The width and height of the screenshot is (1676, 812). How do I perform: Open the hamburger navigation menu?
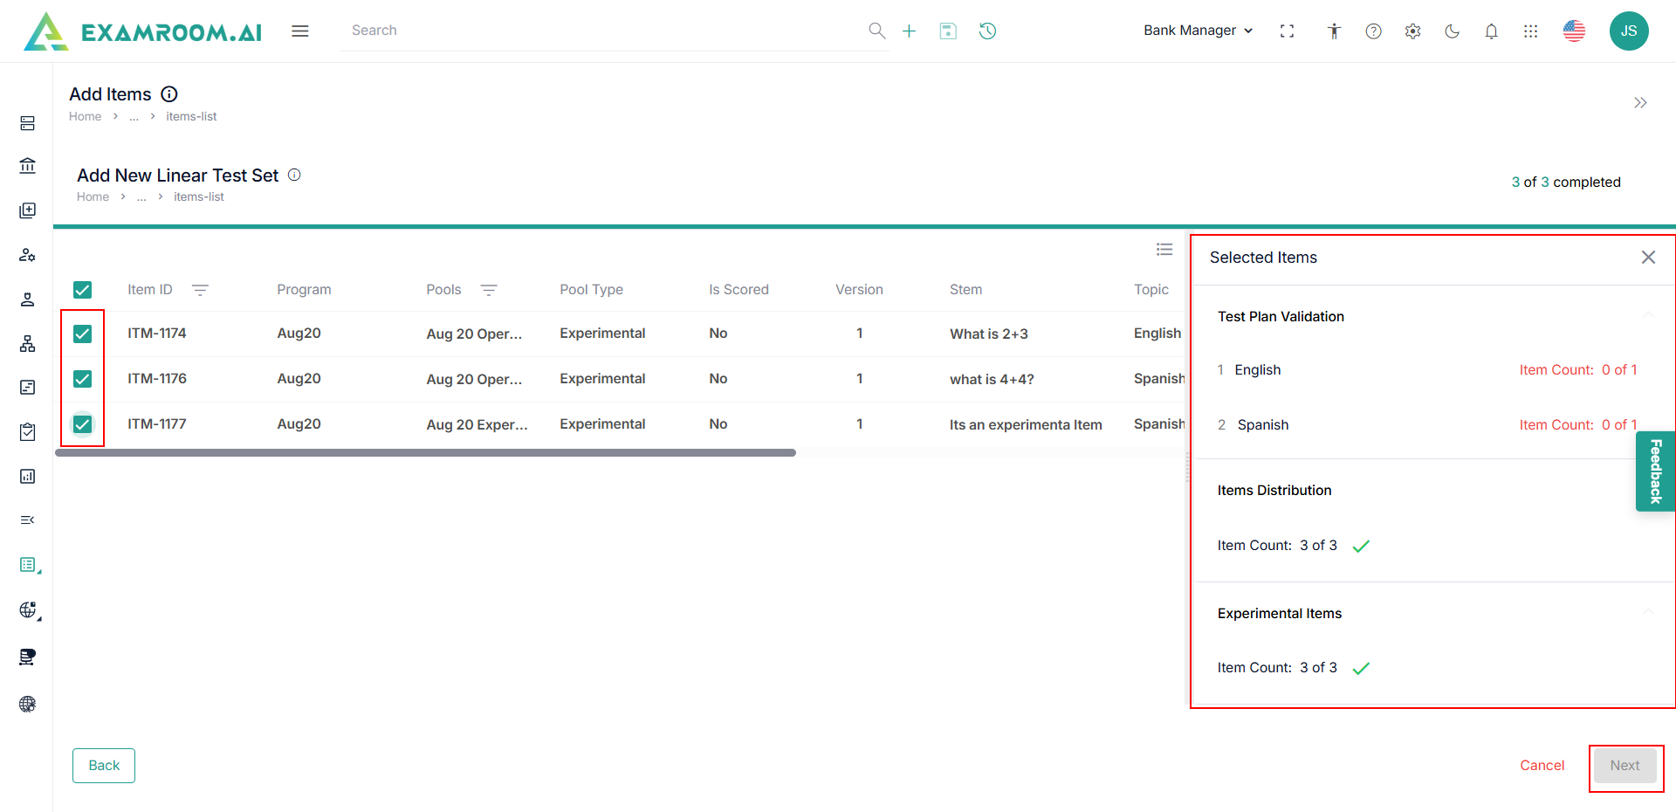[300, 31]
